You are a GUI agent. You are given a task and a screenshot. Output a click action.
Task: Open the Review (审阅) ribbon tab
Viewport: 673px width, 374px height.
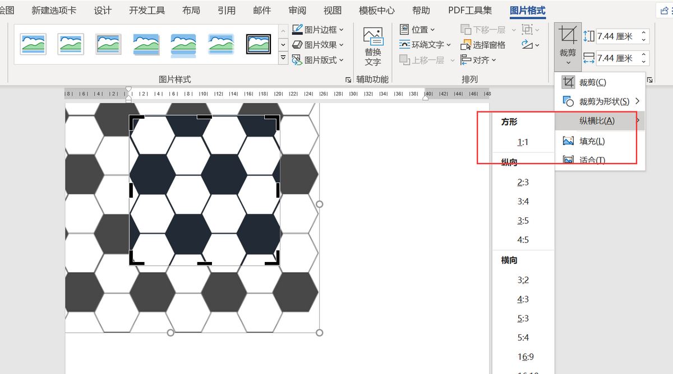pyautogui.click(x=297, y=11)
